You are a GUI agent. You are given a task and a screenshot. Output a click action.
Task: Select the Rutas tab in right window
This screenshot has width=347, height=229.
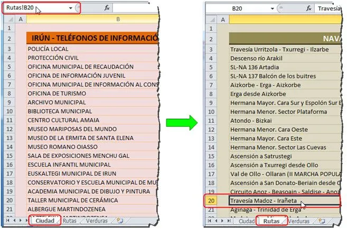pyautogui.click(x=271, y=221)
